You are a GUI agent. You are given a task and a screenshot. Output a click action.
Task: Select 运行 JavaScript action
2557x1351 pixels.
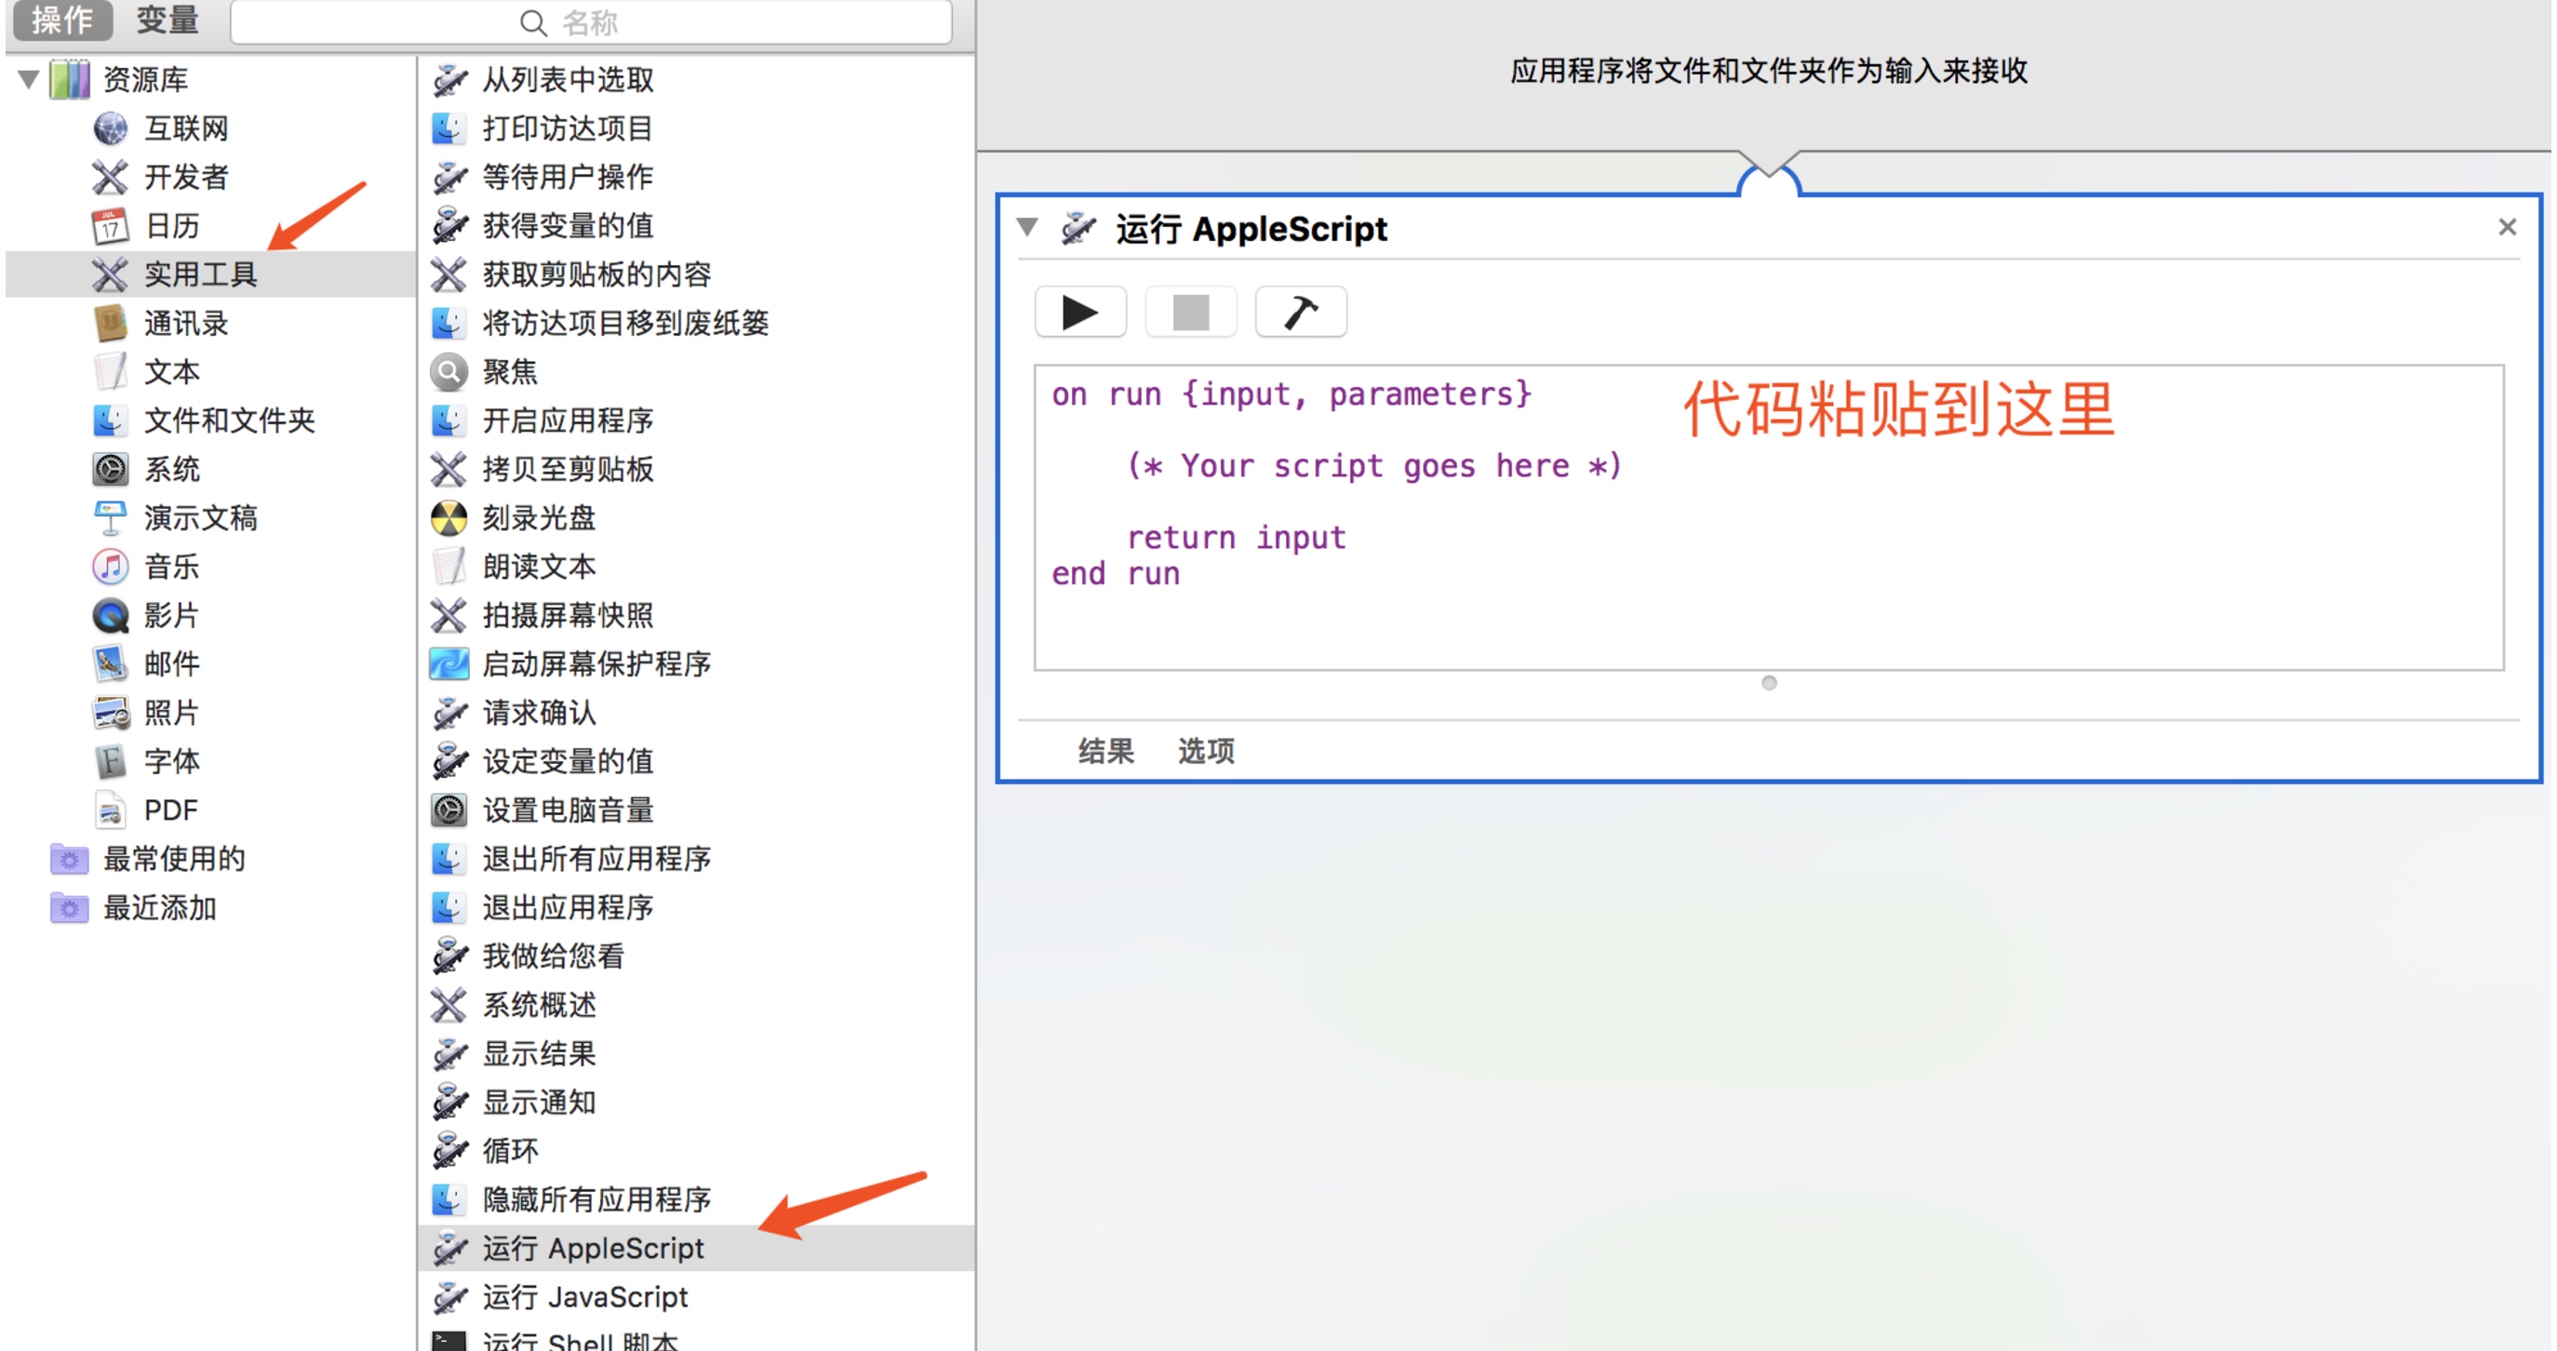583,1296
